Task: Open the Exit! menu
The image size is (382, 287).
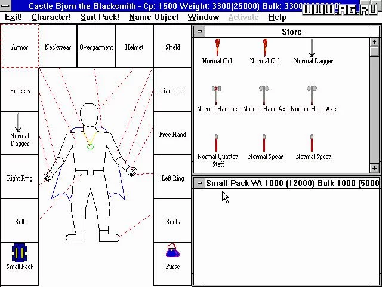Action: pyautogui.click(x=13, y=17)
